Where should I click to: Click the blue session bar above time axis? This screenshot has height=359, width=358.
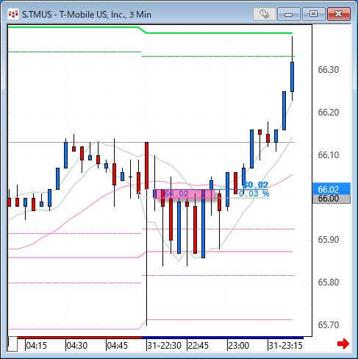click(x=223, y=338)
